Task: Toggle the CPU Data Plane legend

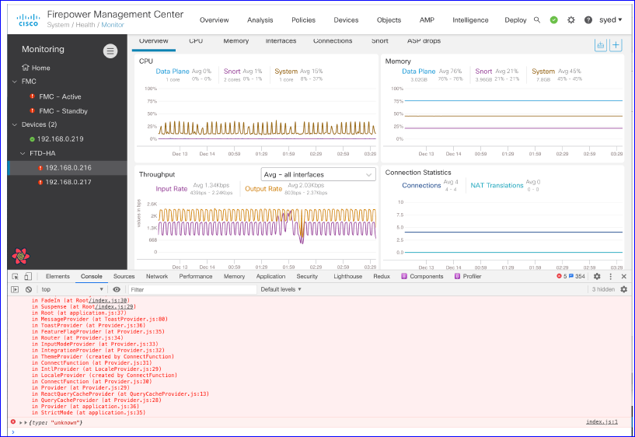Action: (173, 72)
